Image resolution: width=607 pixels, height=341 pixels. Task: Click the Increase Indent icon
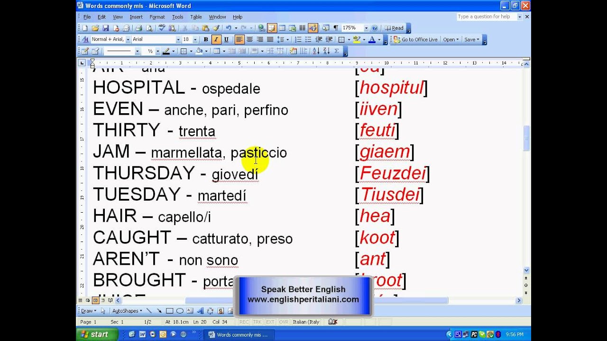tap(329, 39)
